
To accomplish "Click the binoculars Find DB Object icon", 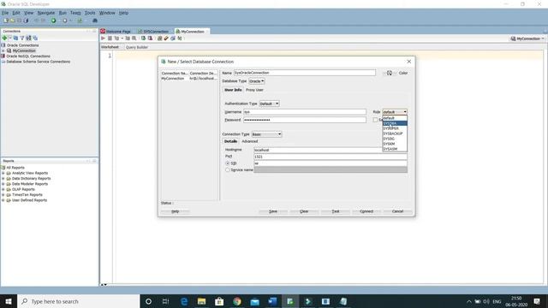I will click(x=95, y=21).
